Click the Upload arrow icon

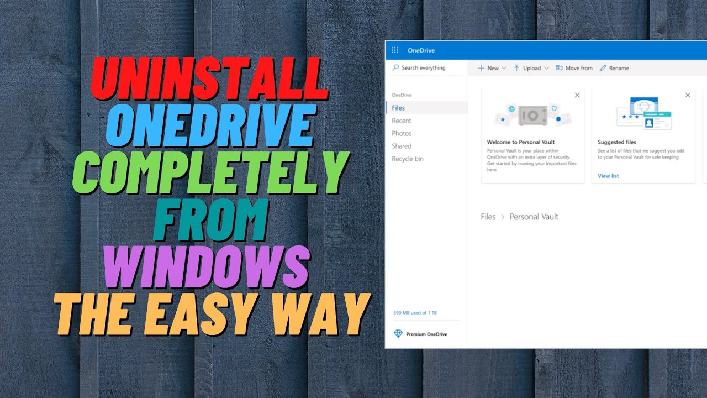click(x=516, y=68)
